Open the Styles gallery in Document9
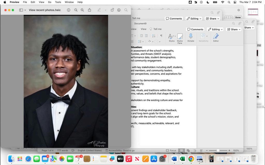The width and height of the screenshot is (265, 165). [172, 38]
